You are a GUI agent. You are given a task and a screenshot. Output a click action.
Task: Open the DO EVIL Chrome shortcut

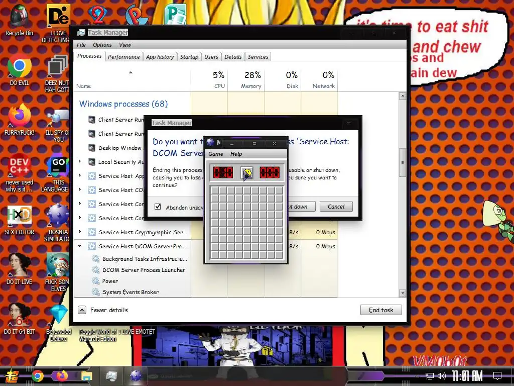click(19, 70)
